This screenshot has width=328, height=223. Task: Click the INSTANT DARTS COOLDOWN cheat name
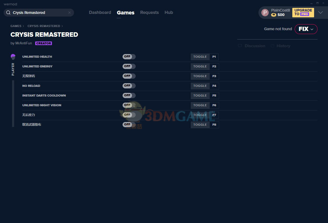[x=44, y=95]
